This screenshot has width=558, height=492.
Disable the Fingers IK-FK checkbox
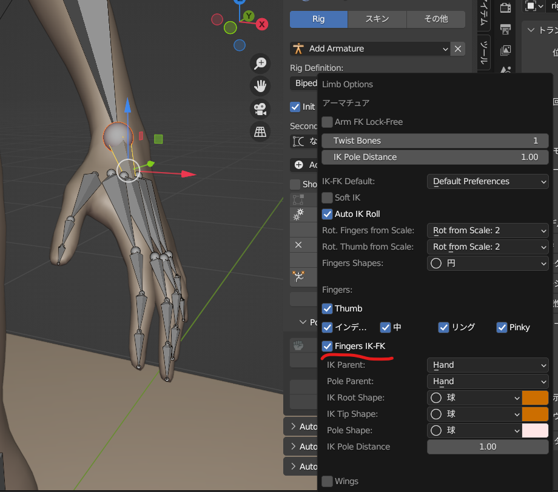coord(327,346)
